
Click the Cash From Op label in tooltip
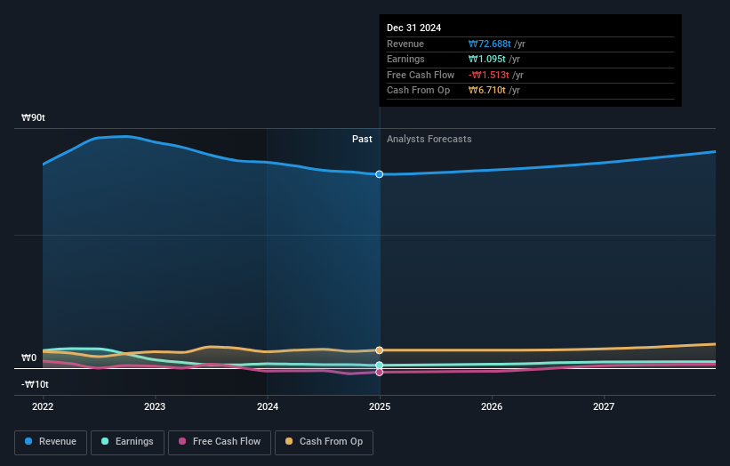click(418, 91)
